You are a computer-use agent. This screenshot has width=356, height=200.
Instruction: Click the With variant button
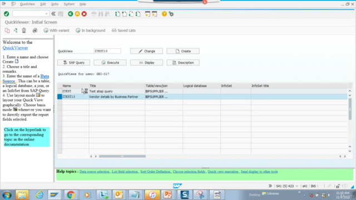pyautogui.click(x=57, y=31)
